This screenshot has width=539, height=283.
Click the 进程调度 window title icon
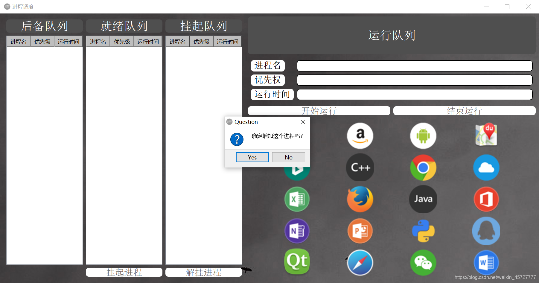7,7
